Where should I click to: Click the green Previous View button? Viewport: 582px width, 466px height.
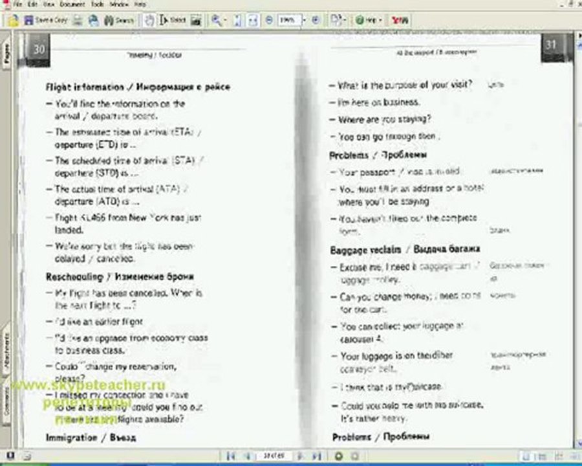338,456
